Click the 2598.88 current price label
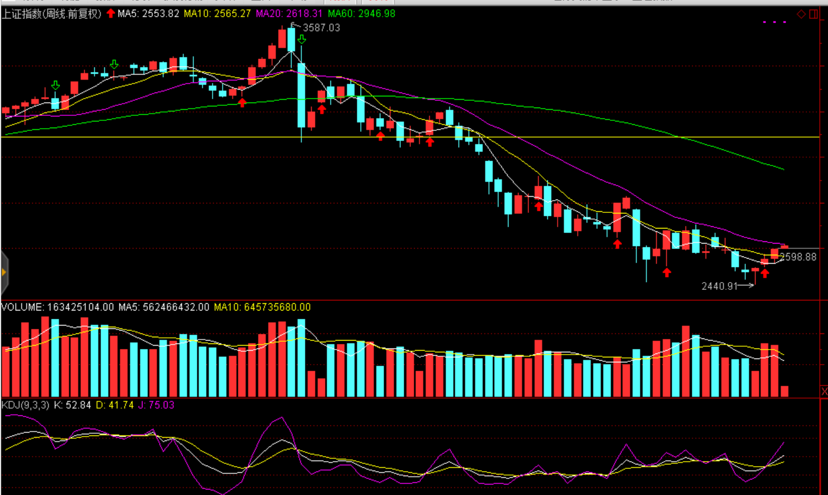The image size is (828, 495). [x=798, y=257]
